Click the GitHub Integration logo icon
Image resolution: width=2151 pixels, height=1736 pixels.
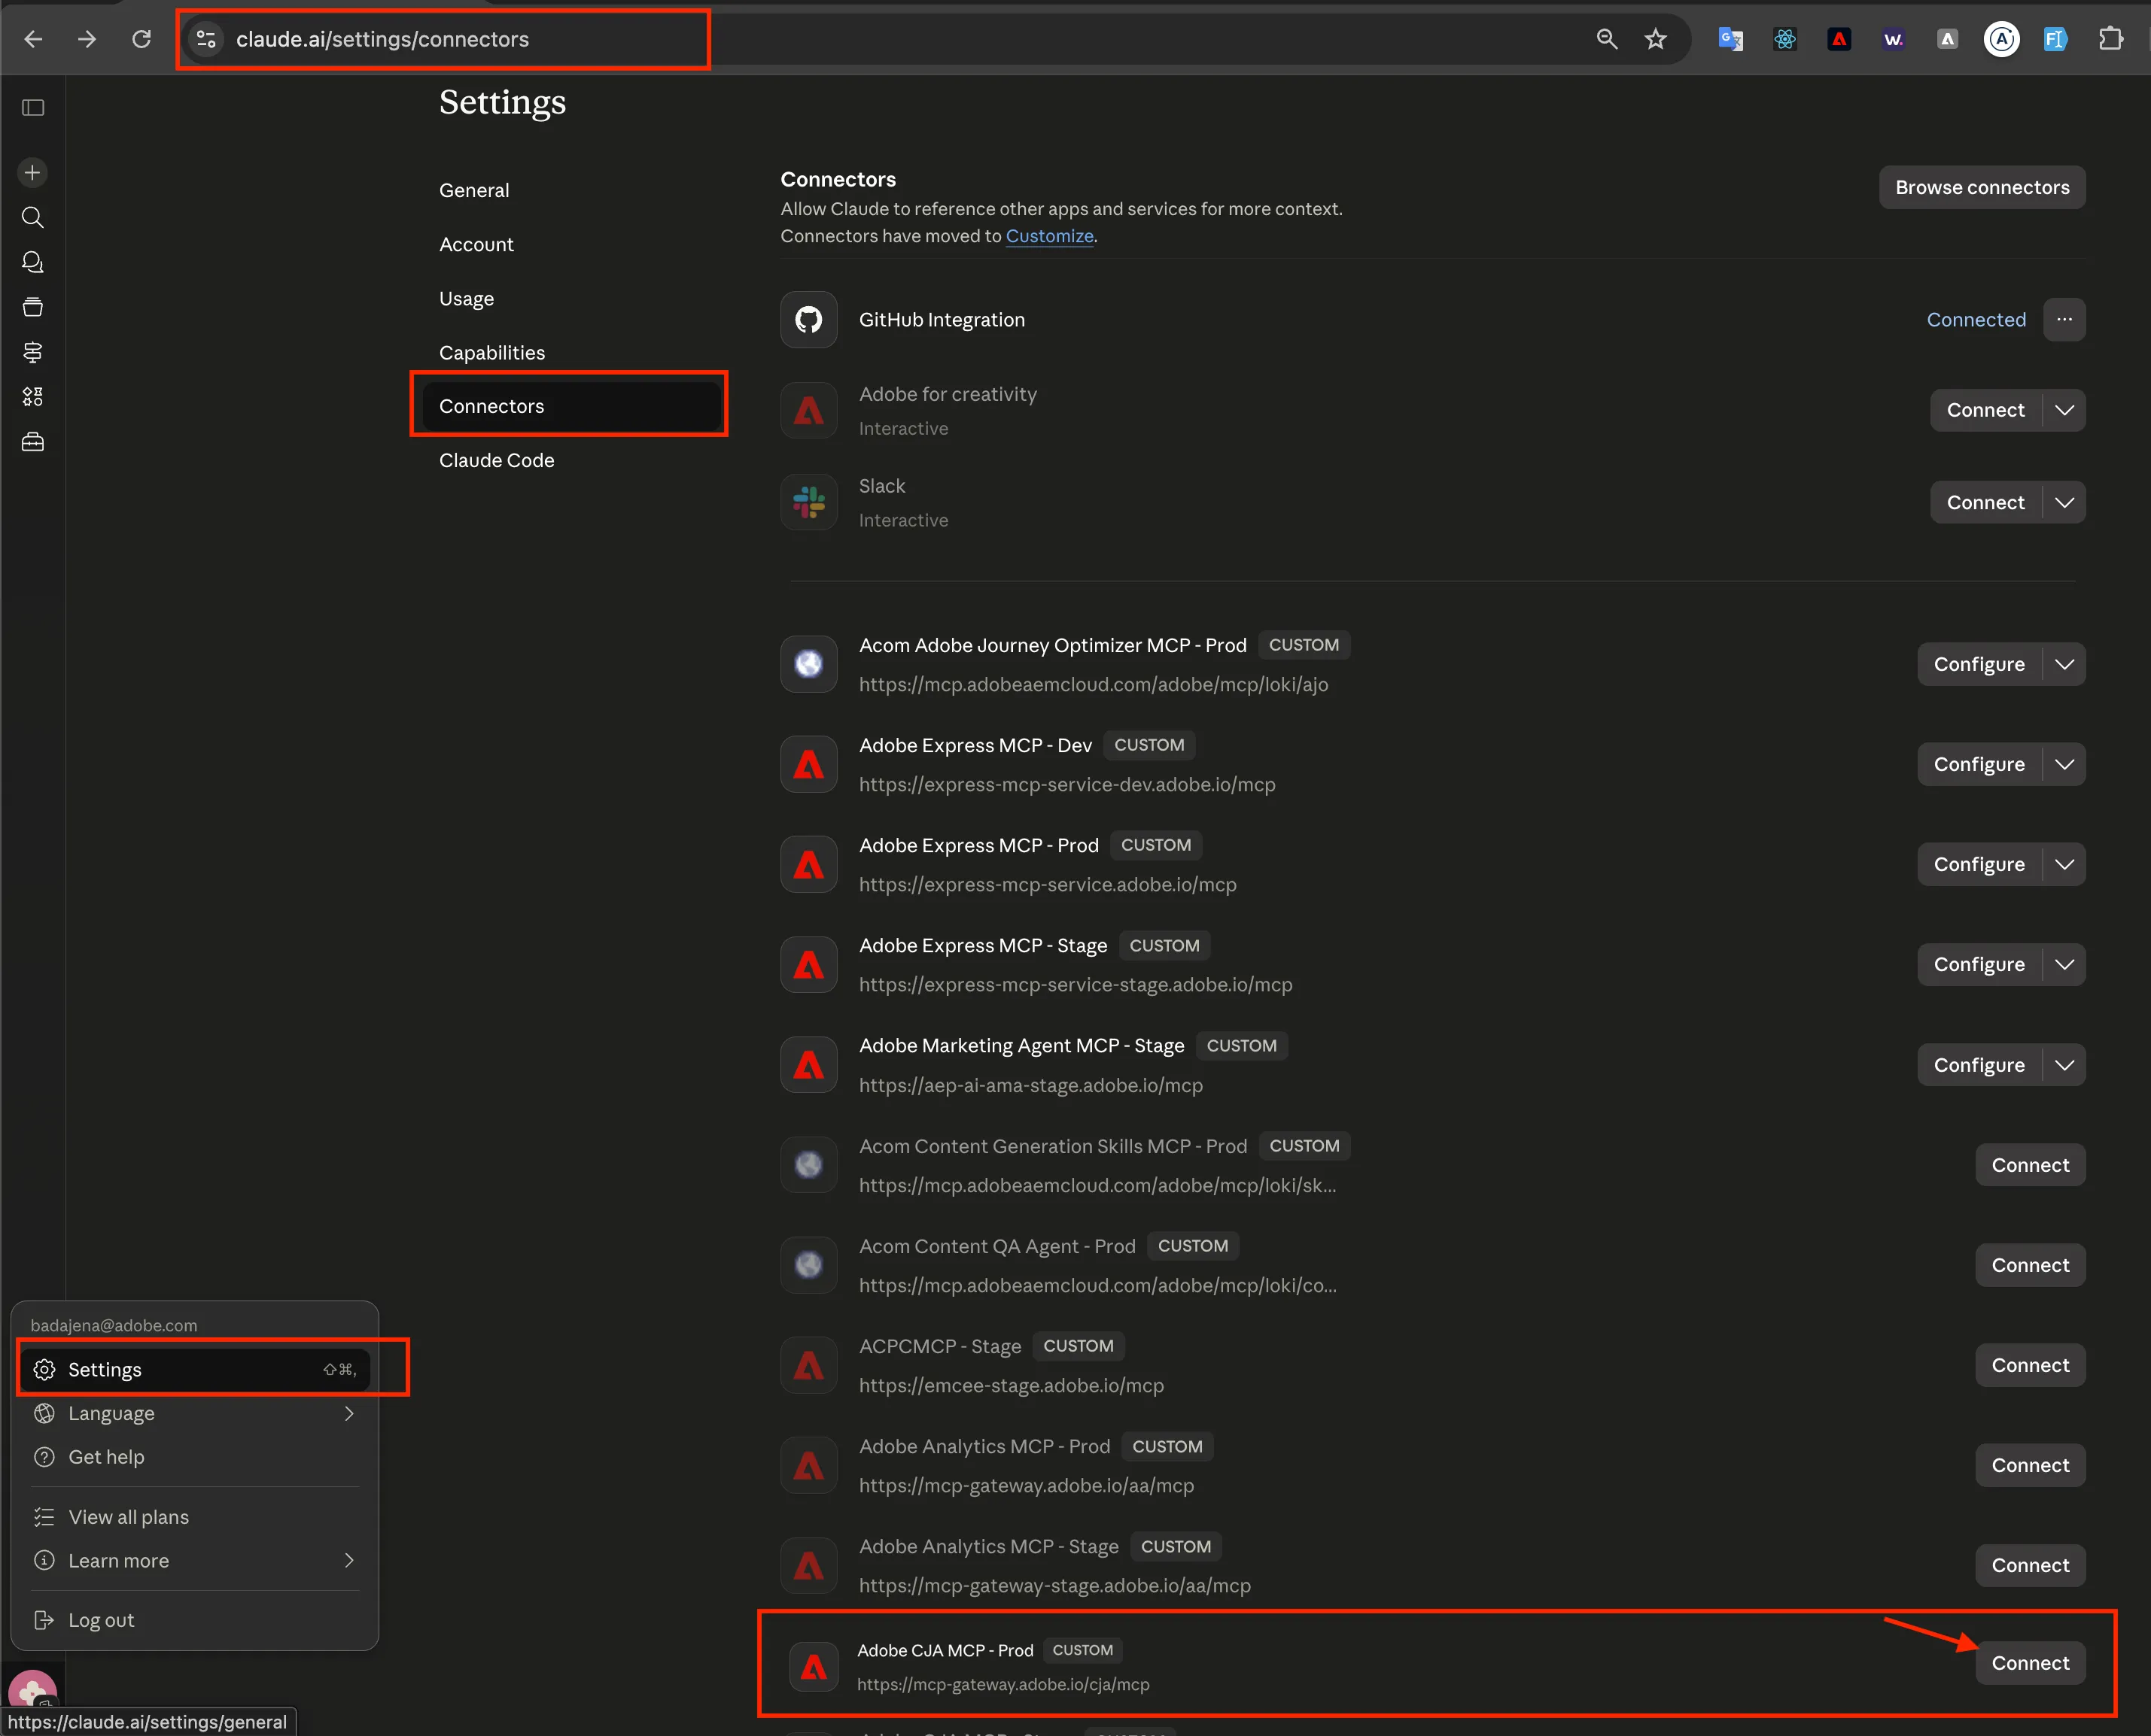pyautogui.click(x=808, y=320)
